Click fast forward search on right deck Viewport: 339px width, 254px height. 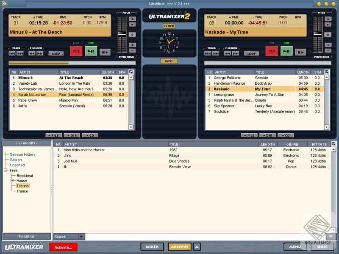point(236,53)
